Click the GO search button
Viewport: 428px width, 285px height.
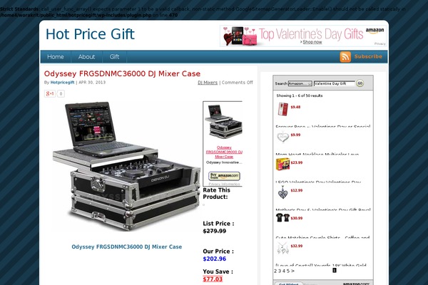click(360, 83)
